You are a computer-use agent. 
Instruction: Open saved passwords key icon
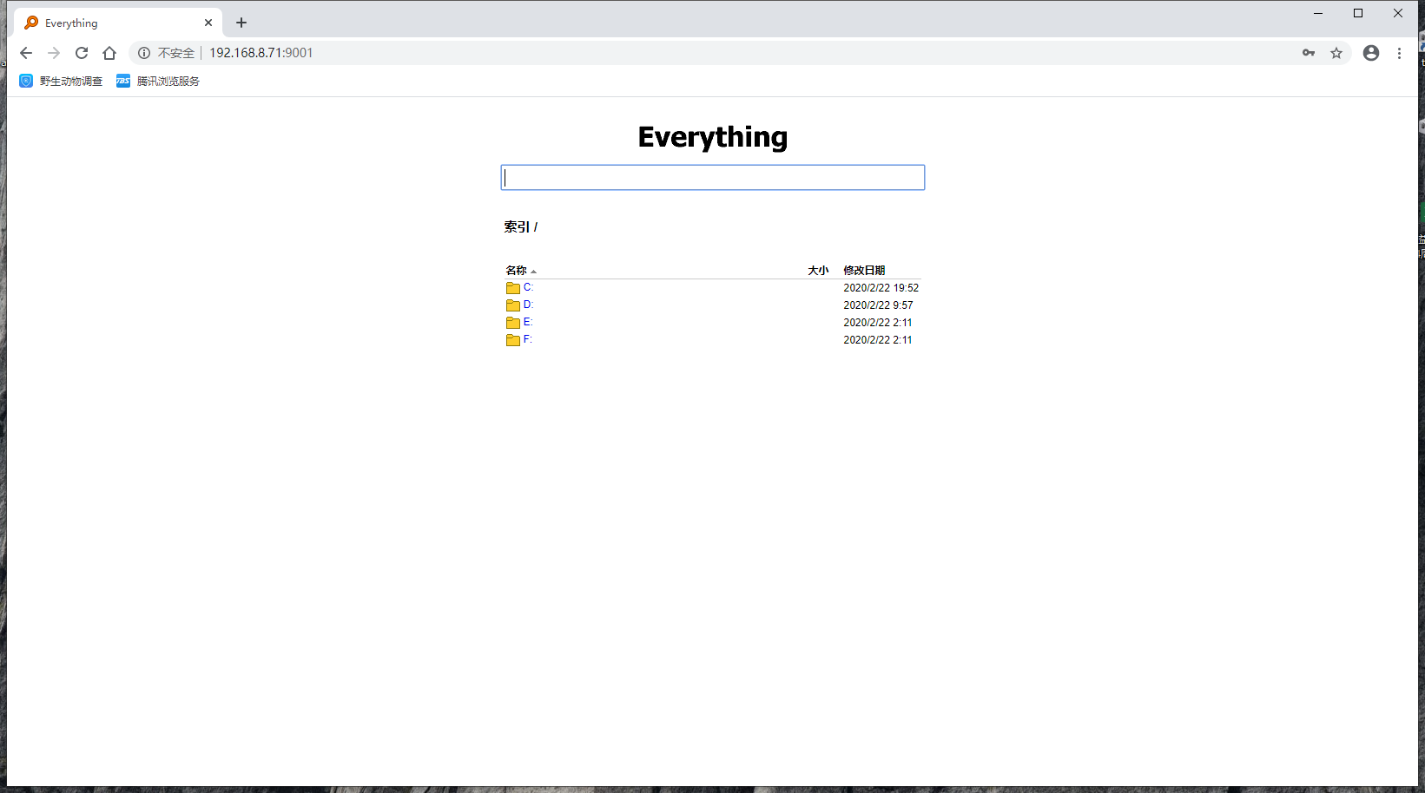pyautogui.click(x=1309, y=53)
